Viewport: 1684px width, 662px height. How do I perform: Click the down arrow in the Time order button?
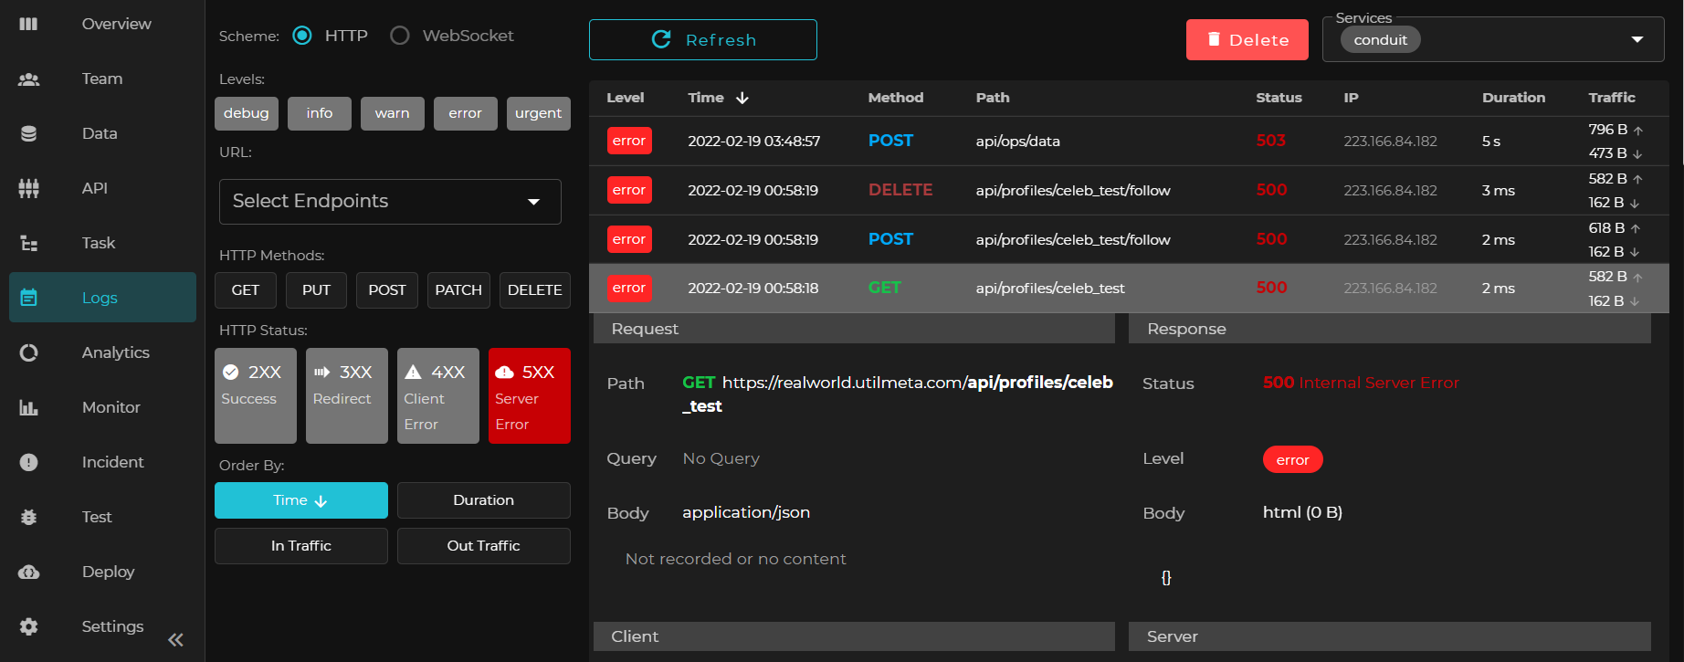[321, 500]
